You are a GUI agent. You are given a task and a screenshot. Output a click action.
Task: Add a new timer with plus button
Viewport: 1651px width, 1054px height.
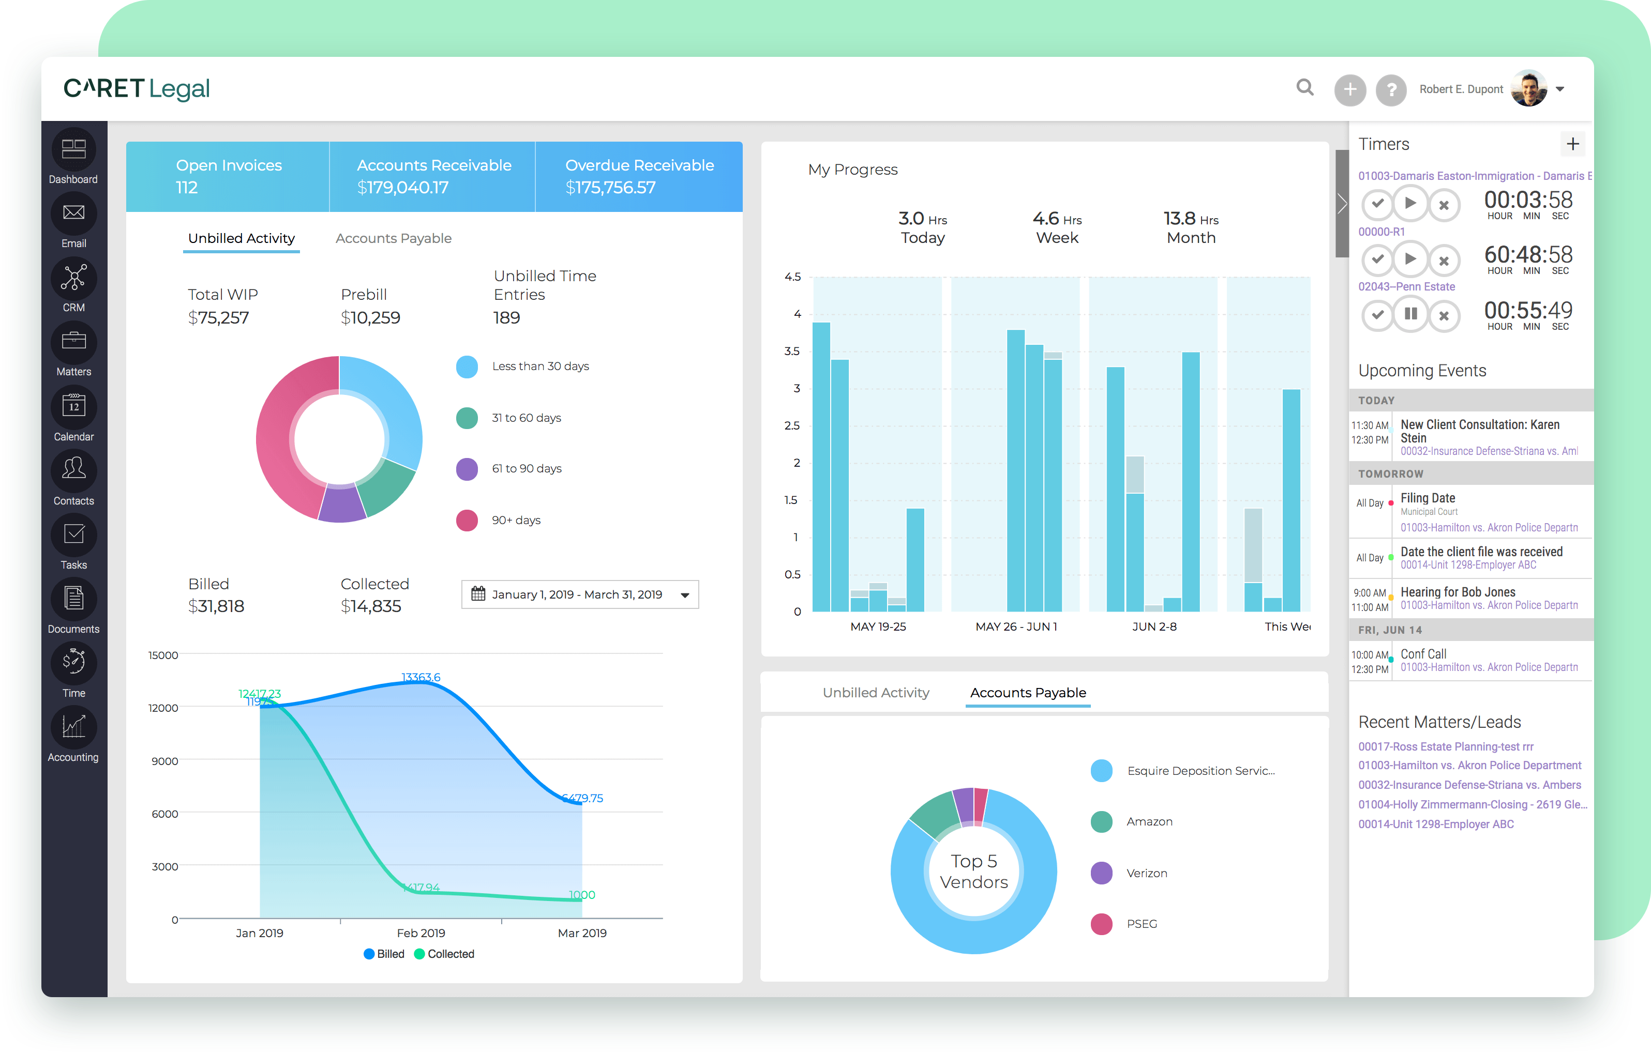1573,144
